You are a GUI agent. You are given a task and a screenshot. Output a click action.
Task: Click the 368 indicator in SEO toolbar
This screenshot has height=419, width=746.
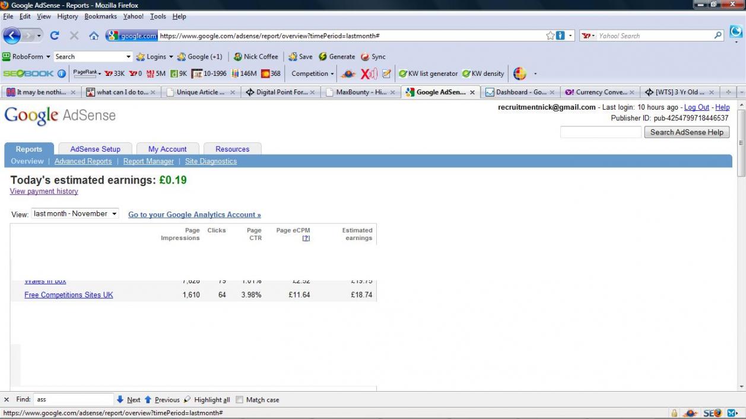pos(271,74)
